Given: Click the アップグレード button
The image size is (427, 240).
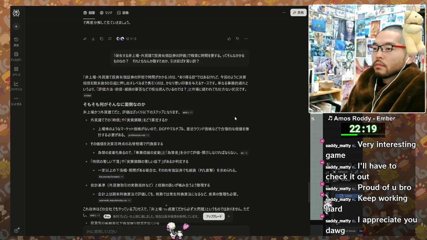Looking at the screenshot, I should pos(214,216).
